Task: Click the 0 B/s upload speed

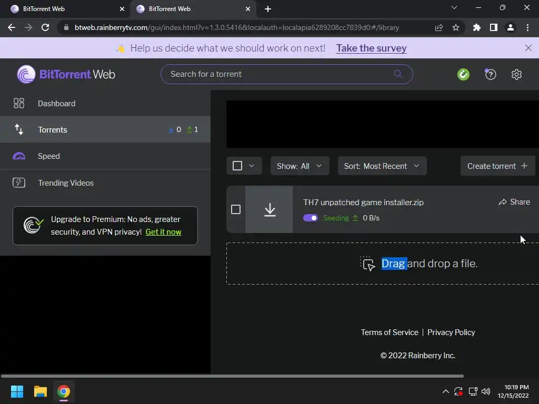Action: pyautogui.click(x=371, y=218)
